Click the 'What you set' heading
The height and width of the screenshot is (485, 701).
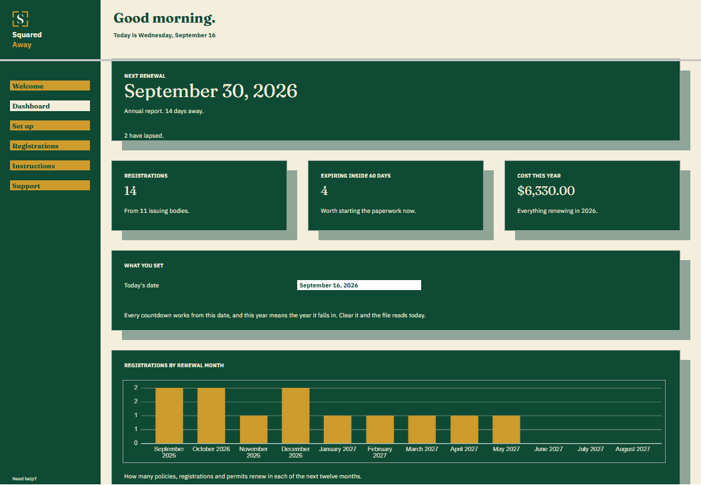pos(143,265)
